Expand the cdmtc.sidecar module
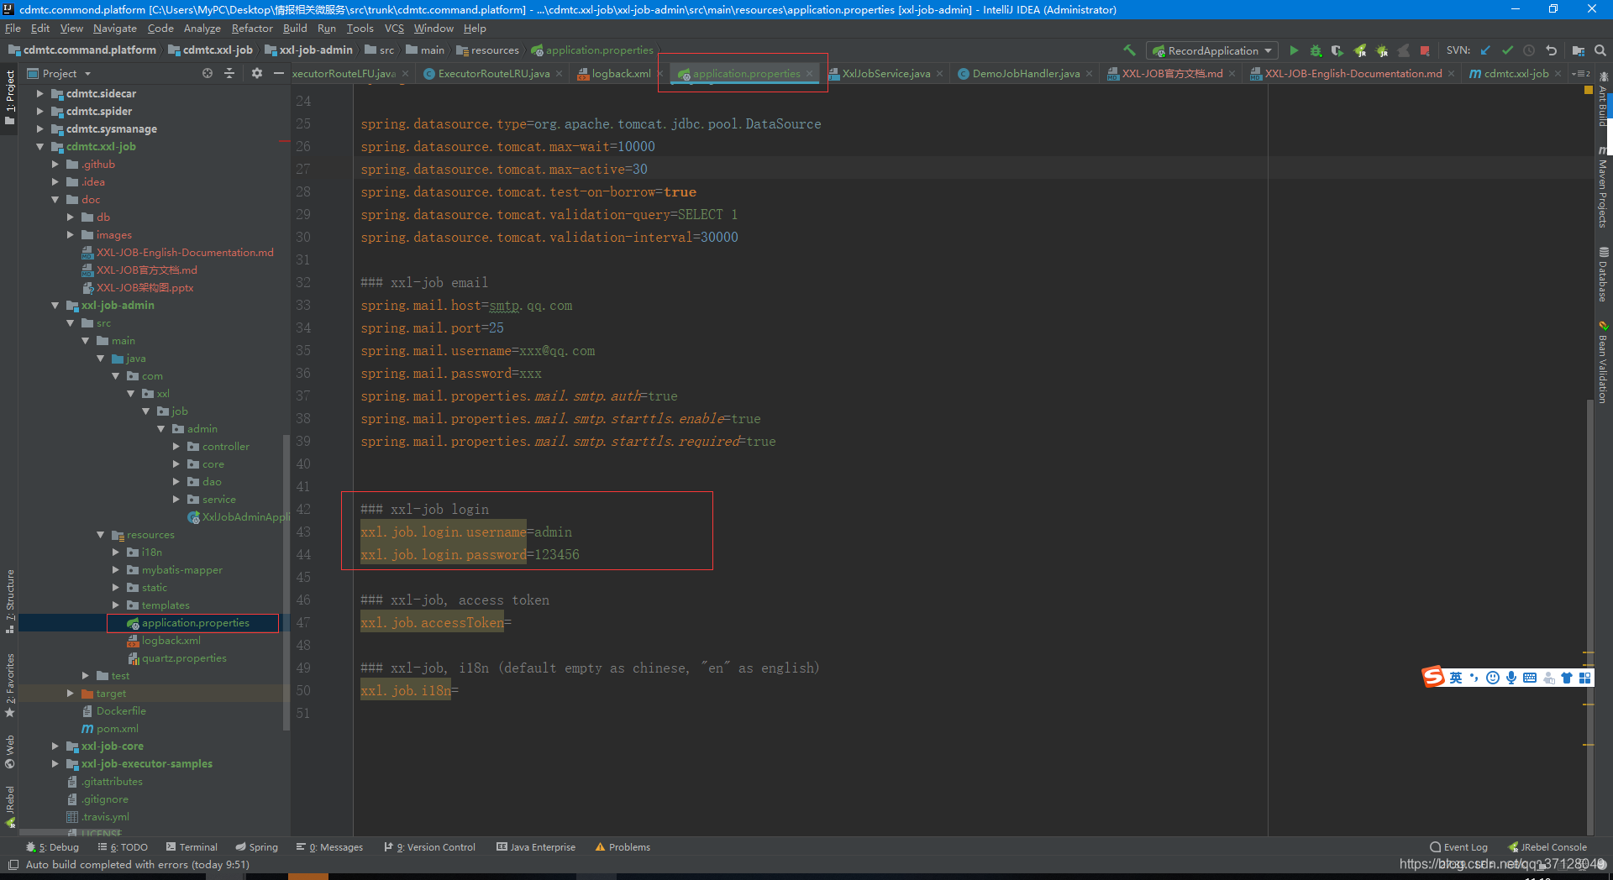This screenshot has width=1613, height=880. pos(39,93)
